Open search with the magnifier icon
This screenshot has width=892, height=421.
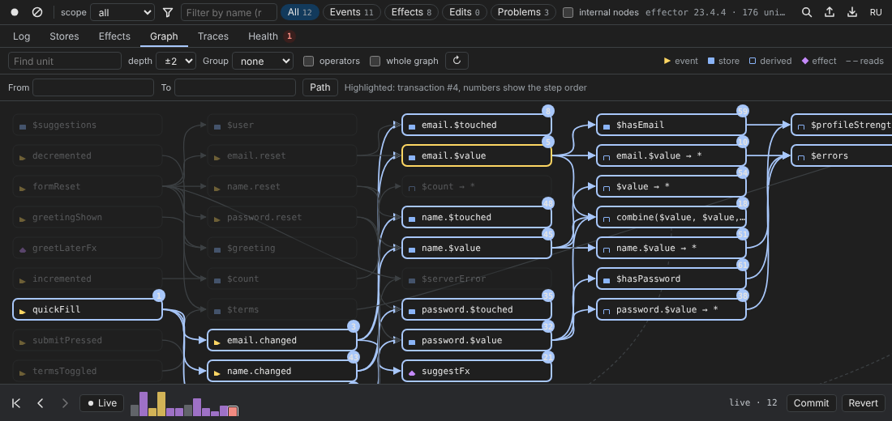pos(807,12)
